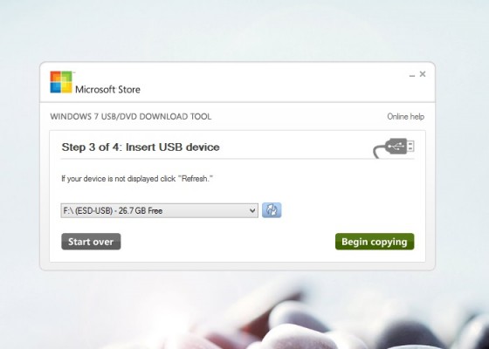Click the Step 3 of 4 heading
Image resolution: width=489 pixels, height=349 pixels.
[x=141, y=147]
